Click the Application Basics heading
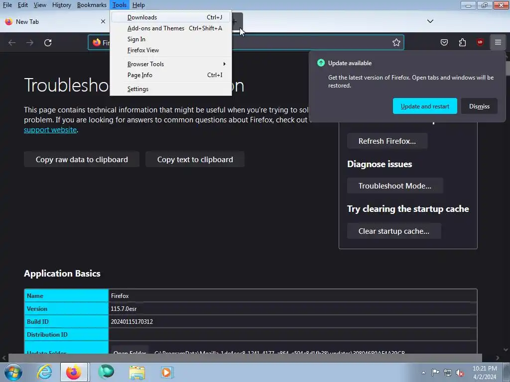Image resolution: width=510 pixels, height=382 pixels. point(62,274)
